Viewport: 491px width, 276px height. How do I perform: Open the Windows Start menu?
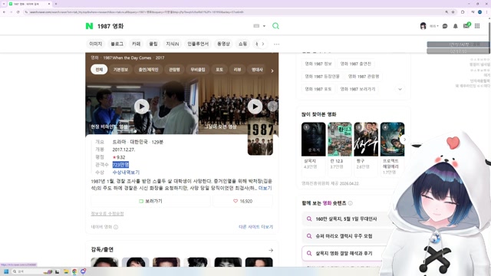[6, 271]
